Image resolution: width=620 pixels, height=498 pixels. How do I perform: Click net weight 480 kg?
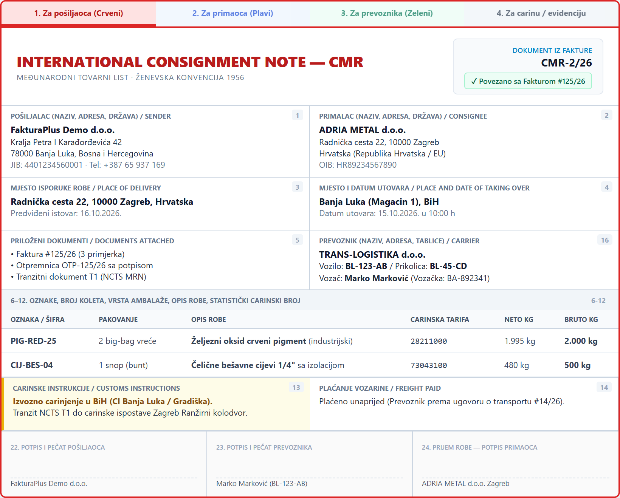pos(516,365)
